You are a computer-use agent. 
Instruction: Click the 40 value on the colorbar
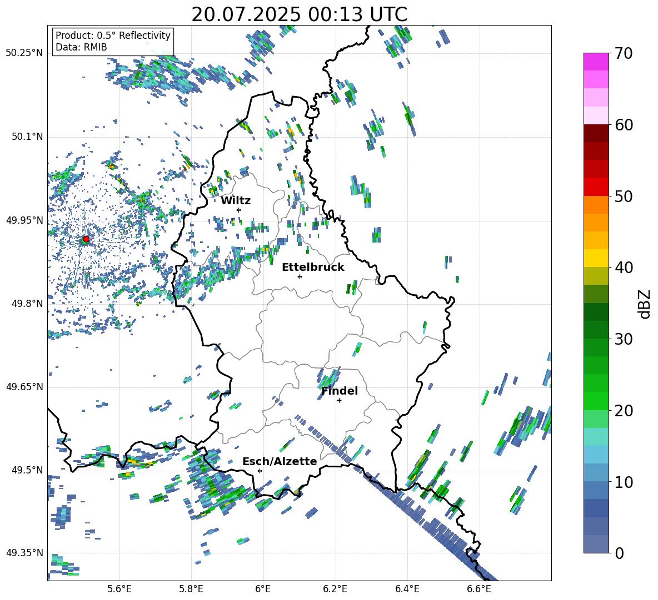(x=624, y=268)
